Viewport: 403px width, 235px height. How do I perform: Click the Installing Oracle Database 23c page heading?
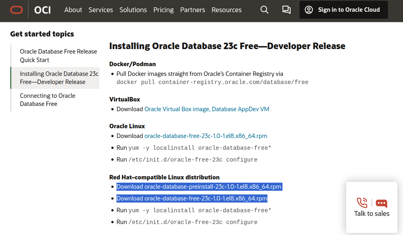[x=227, y=46]
